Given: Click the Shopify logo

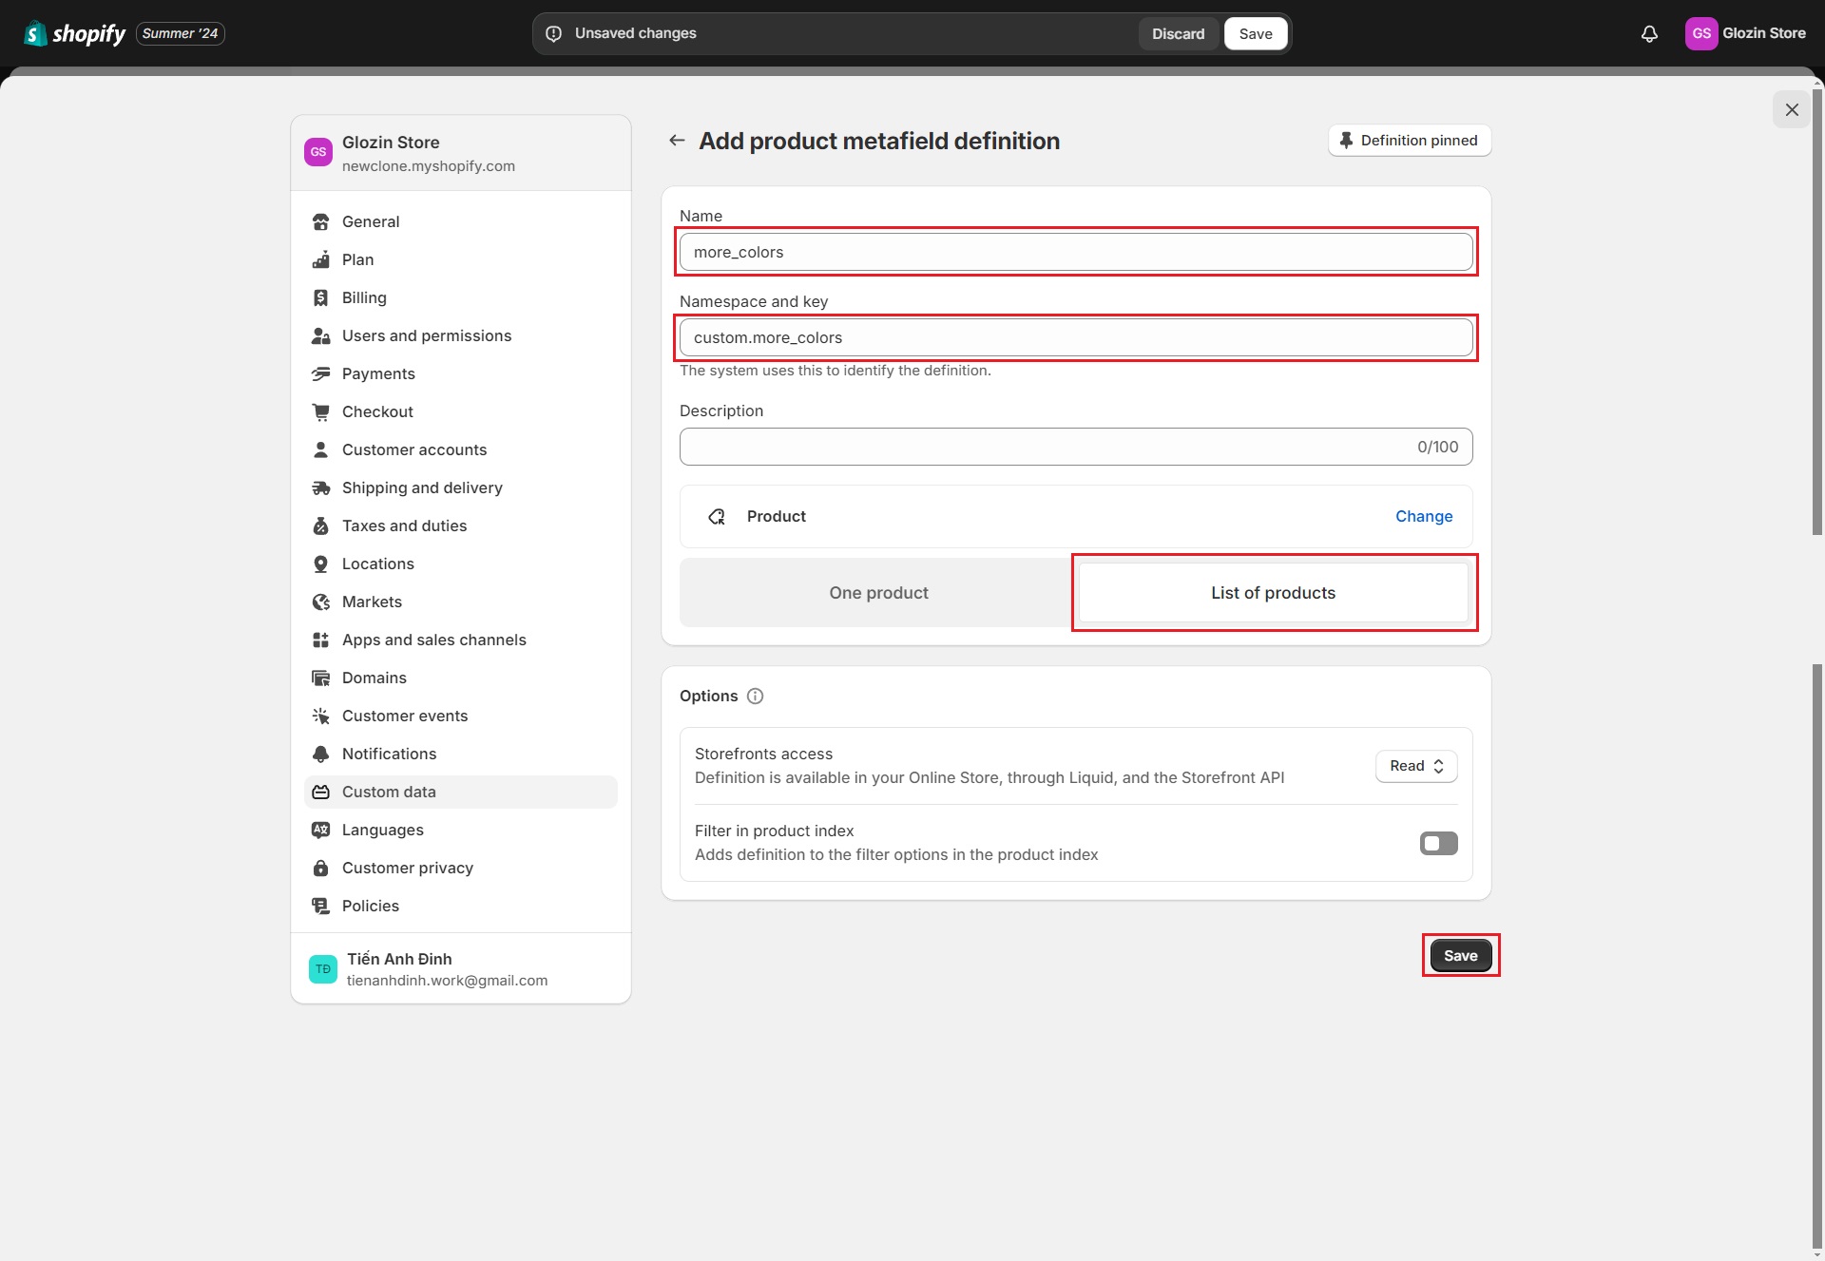Looking at the screenshot, I should (x=75, y=34).
